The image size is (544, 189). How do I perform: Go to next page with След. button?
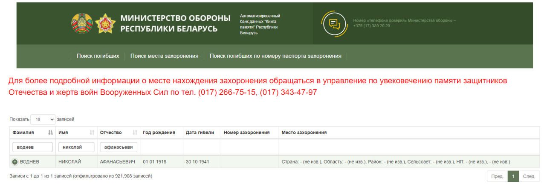[529, 176]
